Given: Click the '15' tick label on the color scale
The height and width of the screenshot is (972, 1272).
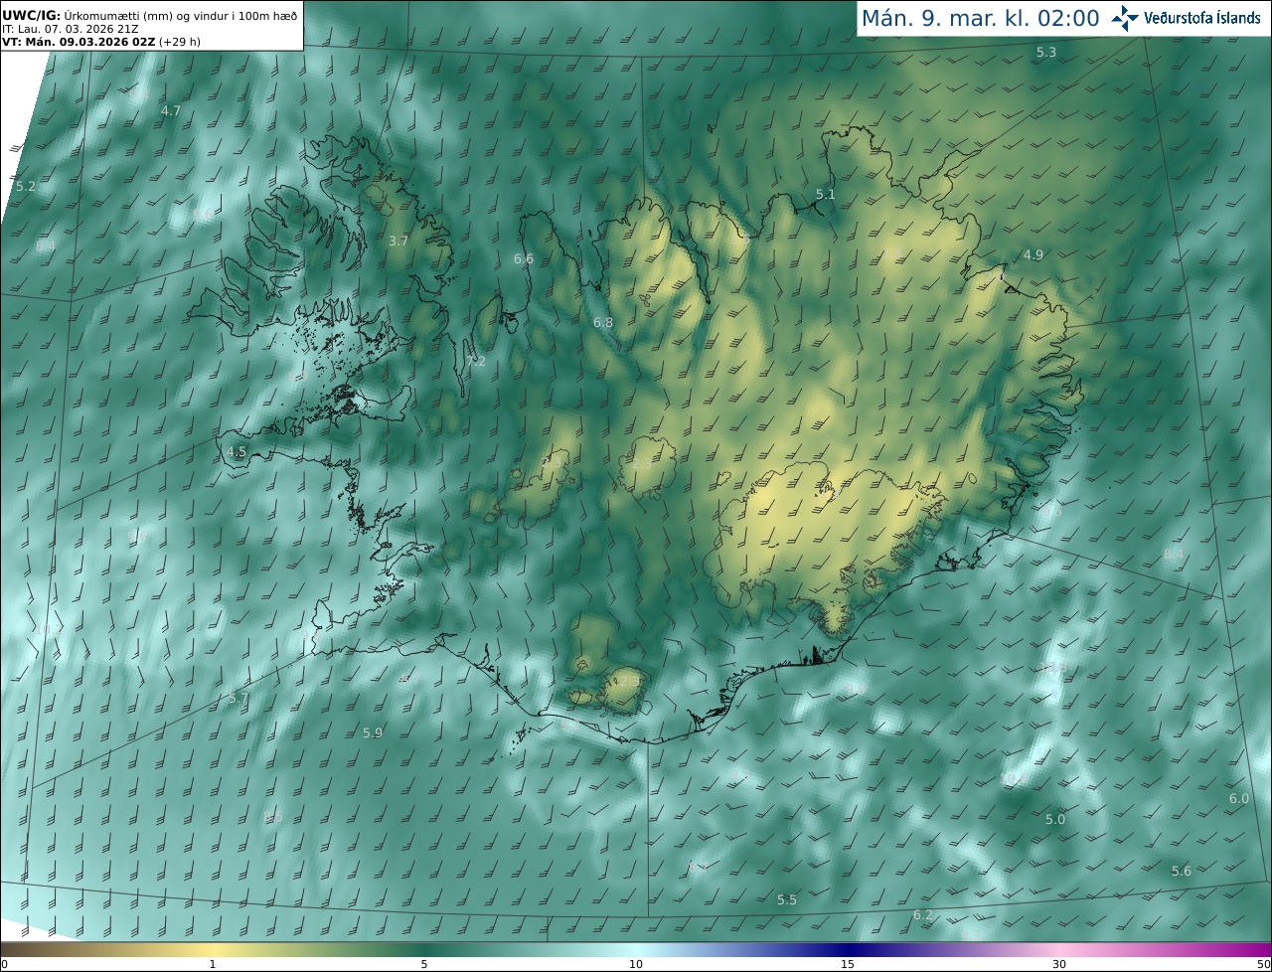Looking at the screenshot, I should point(848,964).
